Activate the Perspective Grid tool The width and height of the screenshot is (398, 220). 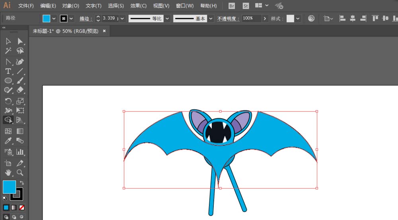pos(20,120)
